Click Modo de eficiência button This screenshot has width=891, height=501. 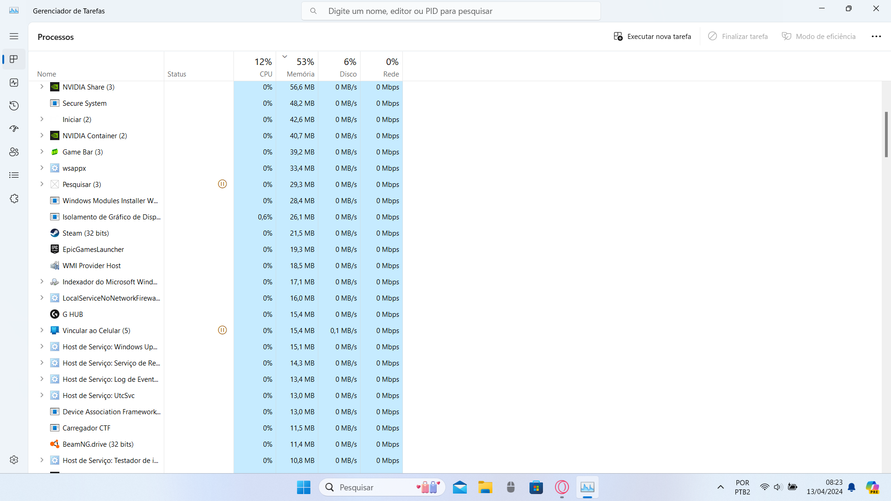point(819,36)
